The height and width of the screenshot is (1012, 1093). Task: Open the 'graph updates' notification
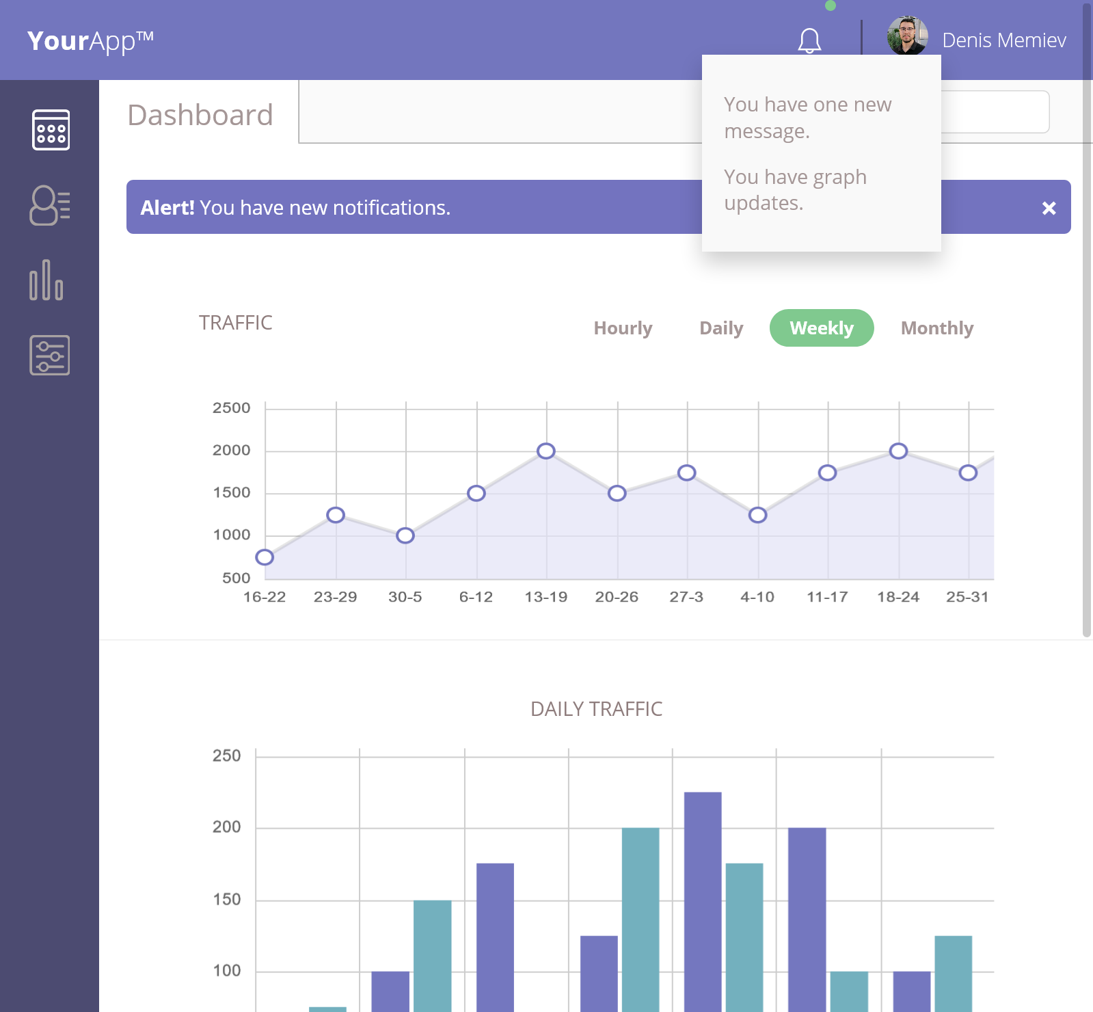[796, 190]
